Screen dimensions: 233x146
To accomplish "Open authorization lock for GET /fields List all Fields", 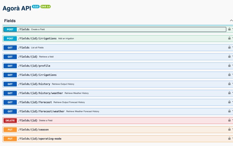I will [x=229, y=47].
